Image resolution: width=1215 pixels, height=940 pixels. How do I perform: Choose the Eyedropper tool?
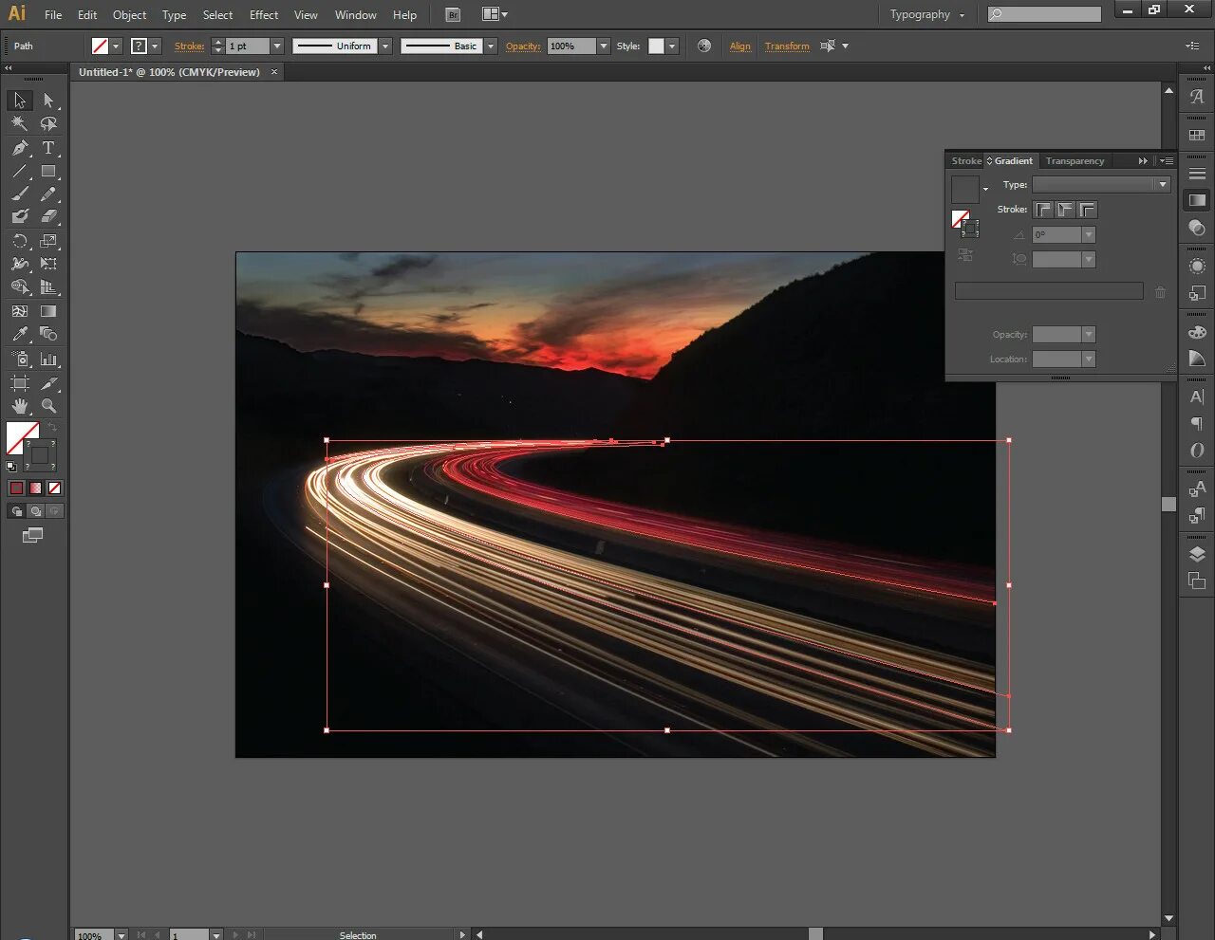(x=20, y=334)
